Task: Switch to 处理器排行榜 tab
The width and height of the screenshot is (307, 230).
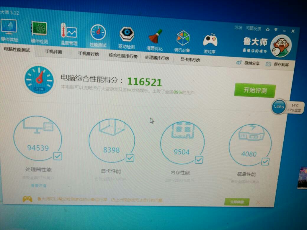Action: click(x=157, y=58)
